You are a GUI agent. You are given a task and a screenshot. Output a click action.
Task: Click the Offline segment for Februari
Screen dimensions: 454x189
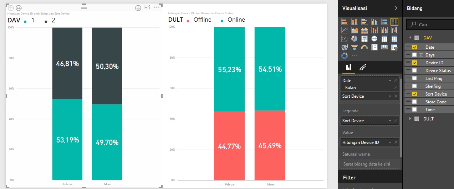click(229, 146)
